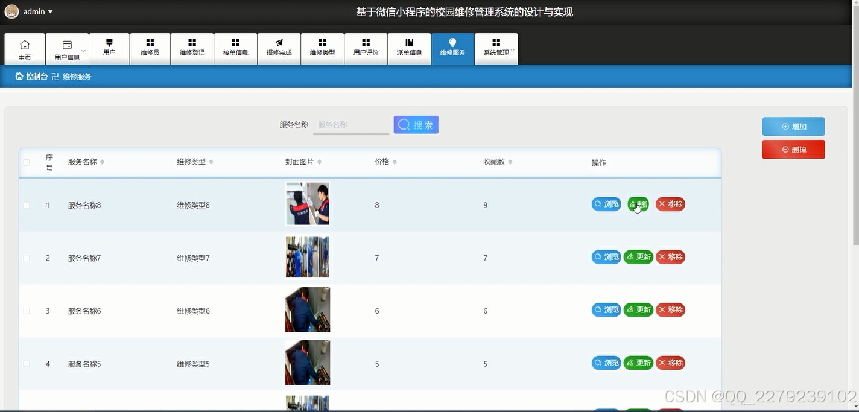859x412 pixels.
Task: Check the row checkbox for 服务名称6
Action: pyautogui.click(x=27, y=311)
